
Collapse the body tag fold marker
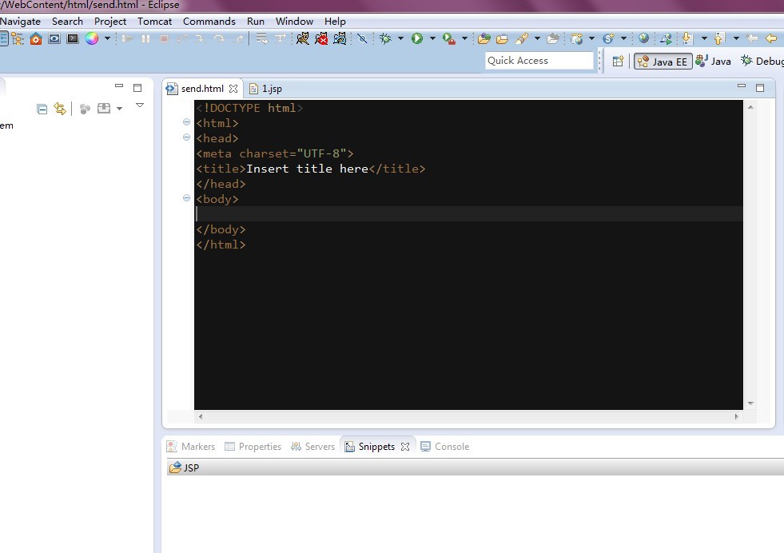point(187,199)
